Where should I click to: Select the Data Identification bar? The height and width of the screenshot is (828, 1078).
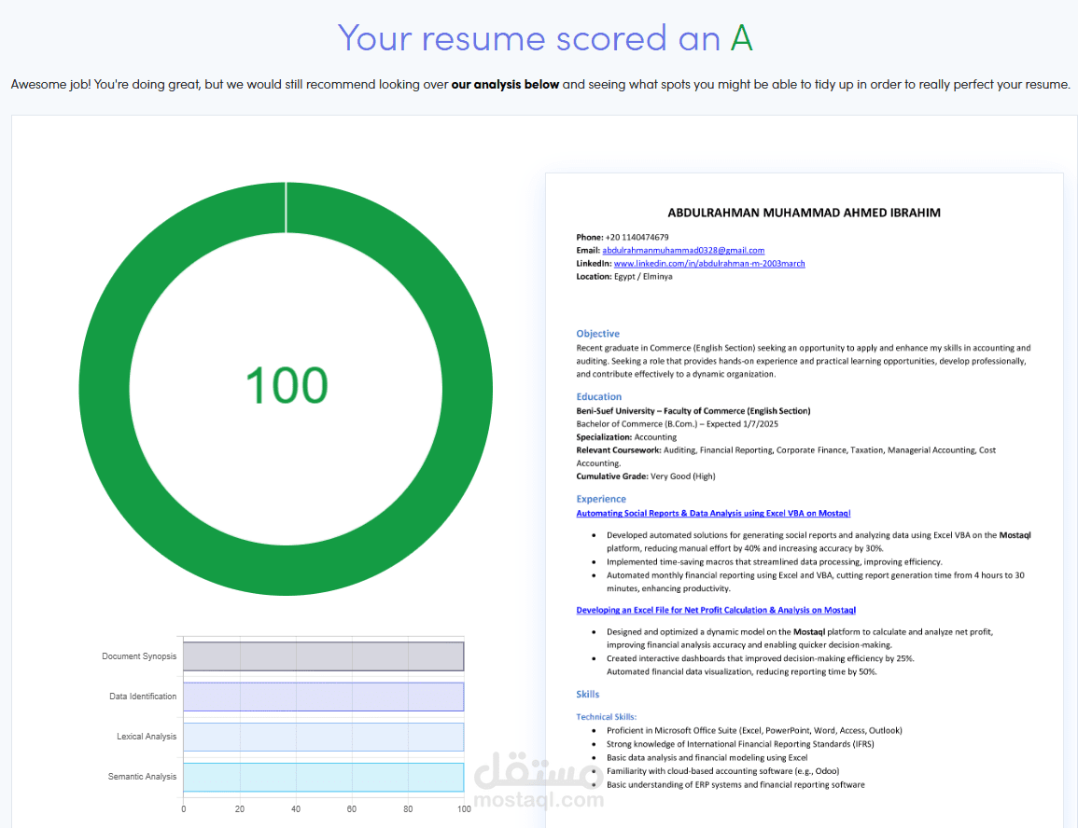click(323, 697)
